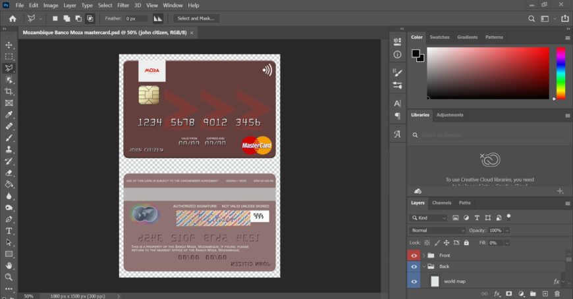
Task: Select the Horizontal Type tool
Action: pyautogui.click(x=9, y=231)
